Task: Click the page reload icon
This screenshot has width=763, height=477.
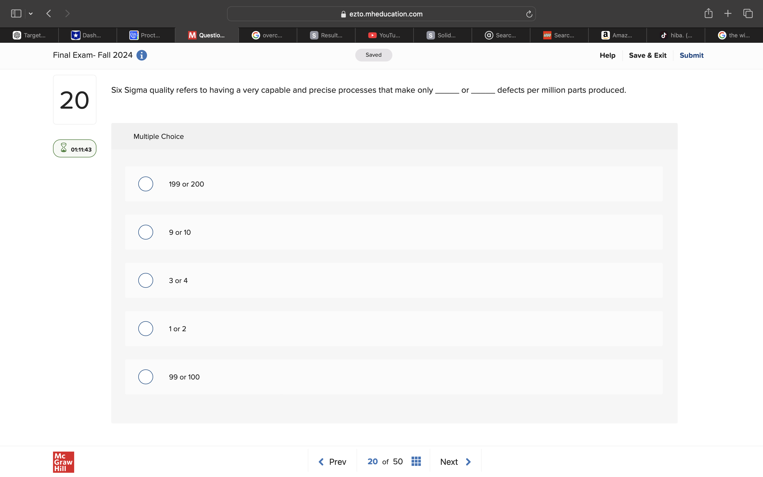Action: click(529, 14)
